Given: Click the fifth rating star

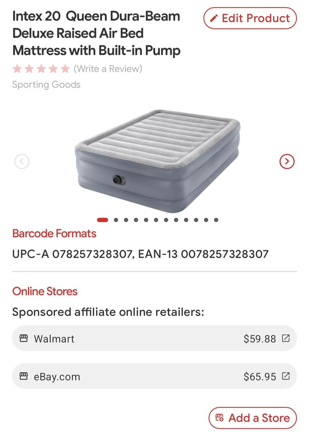Looking at the screenshot, I should pos(65,68).
